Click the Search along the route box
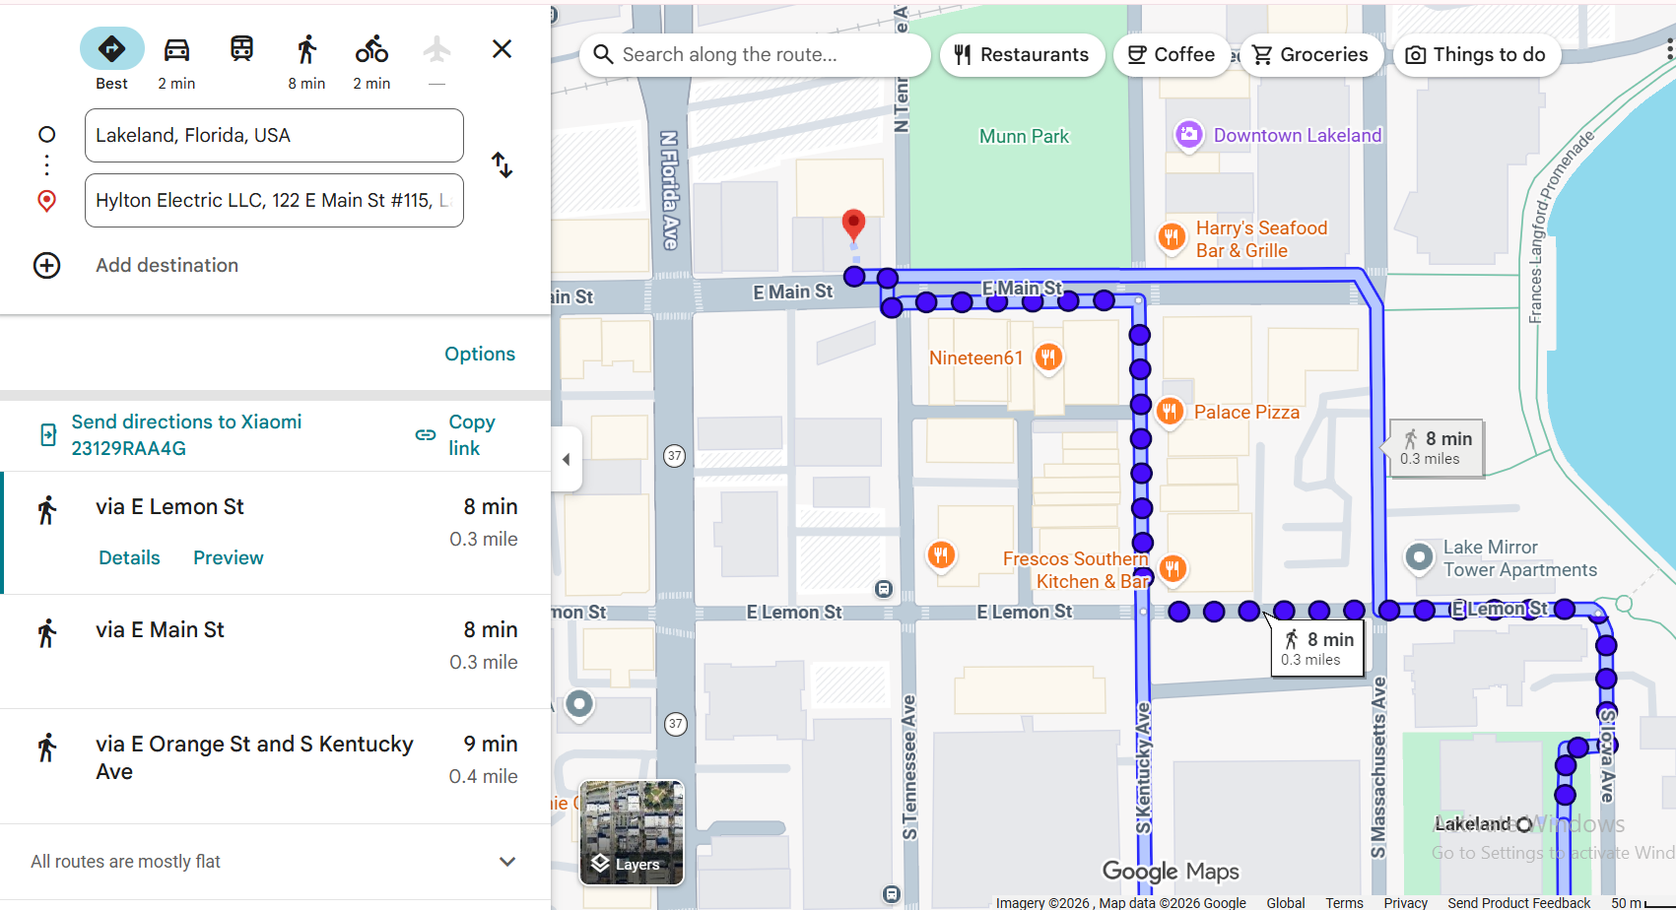This screenshot has width=1676, height=910. point(755,54)
